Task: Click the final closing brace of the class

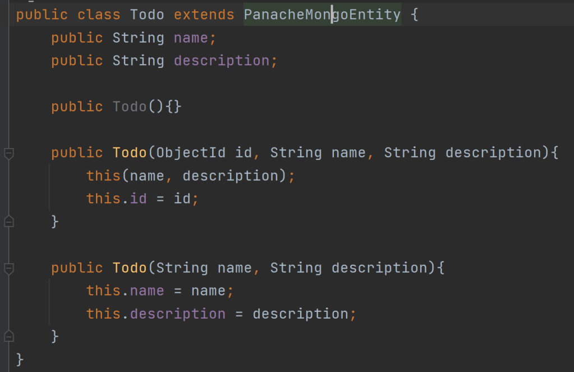Action: point(21,359)
